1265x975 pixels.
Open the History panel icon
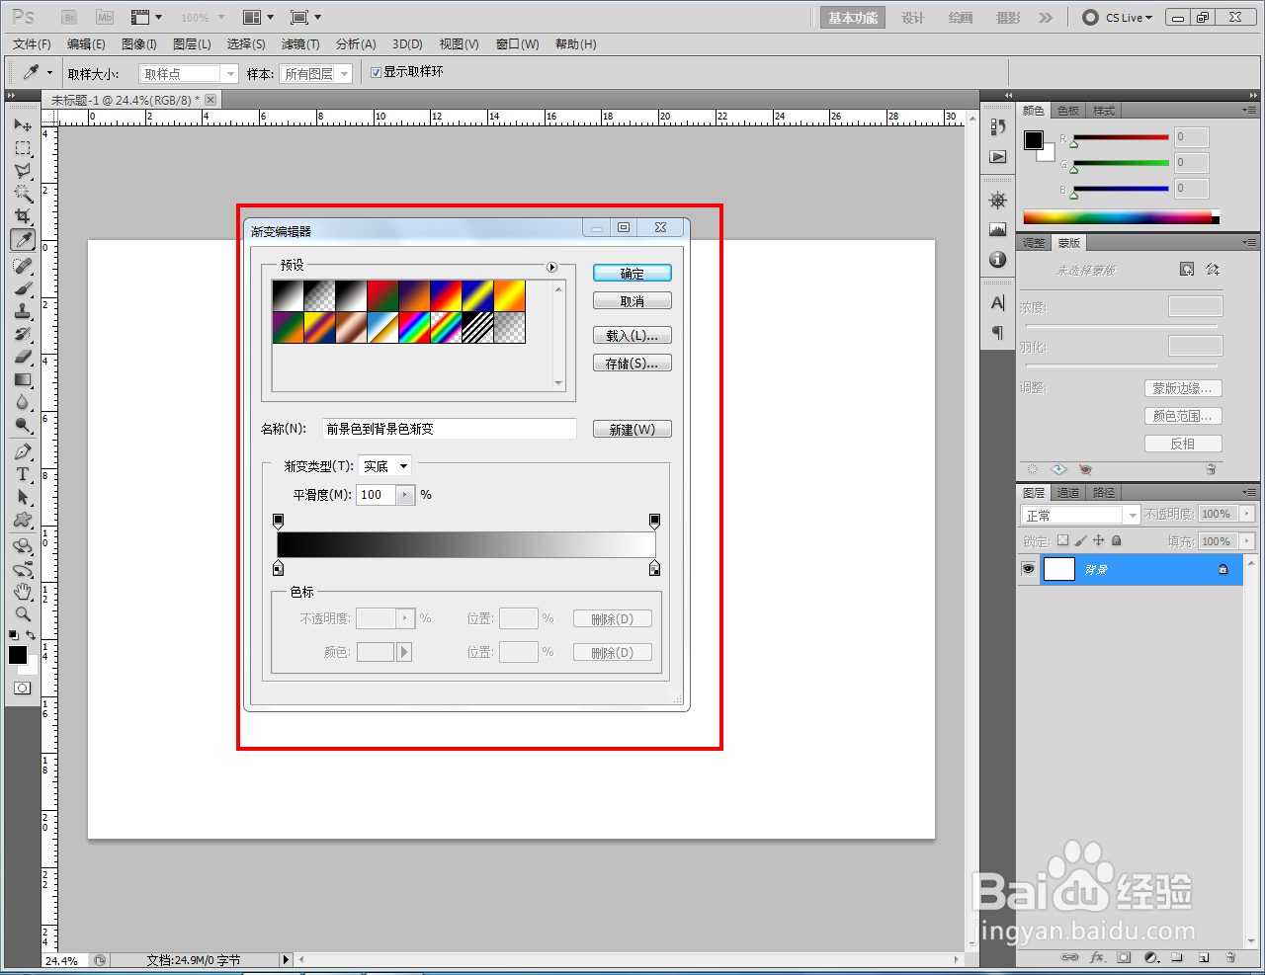pyautogui.click(x=998, y=127)
